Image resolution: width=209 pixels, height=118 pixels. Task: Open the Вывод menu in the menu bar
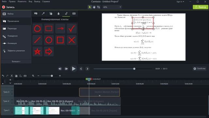pyautogui.click(x=37, y=2)
